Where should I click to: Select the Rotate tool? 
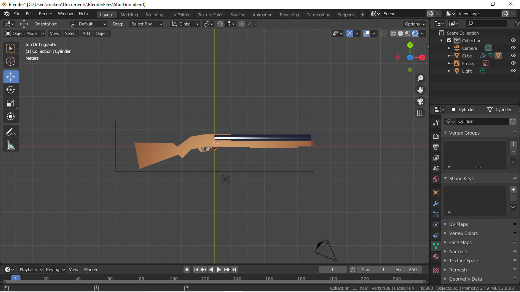pyautogui.click(x=11, y=90)
